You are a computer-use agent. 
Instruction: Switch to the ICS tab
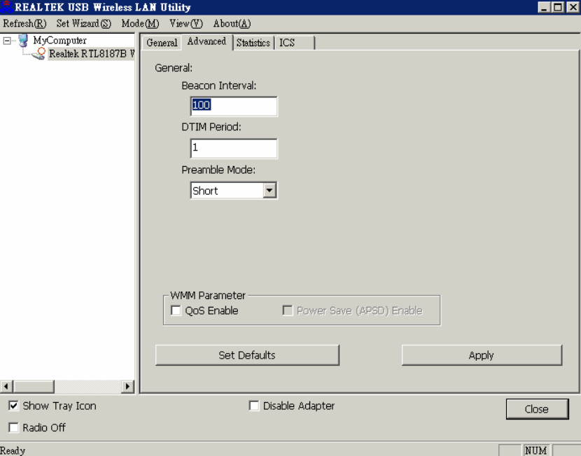(x=294, y=43)
